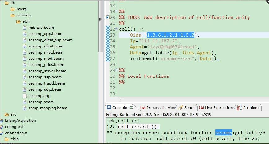Click the sesnmp_mpd.beam file icon
The height and width of the screenshot is (144, 269).
pyautogui.click(x=25, y=59)
